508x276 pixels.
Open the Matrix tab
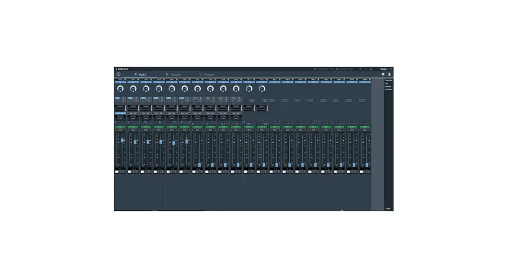pyautogui.click(x=173, y=74)
